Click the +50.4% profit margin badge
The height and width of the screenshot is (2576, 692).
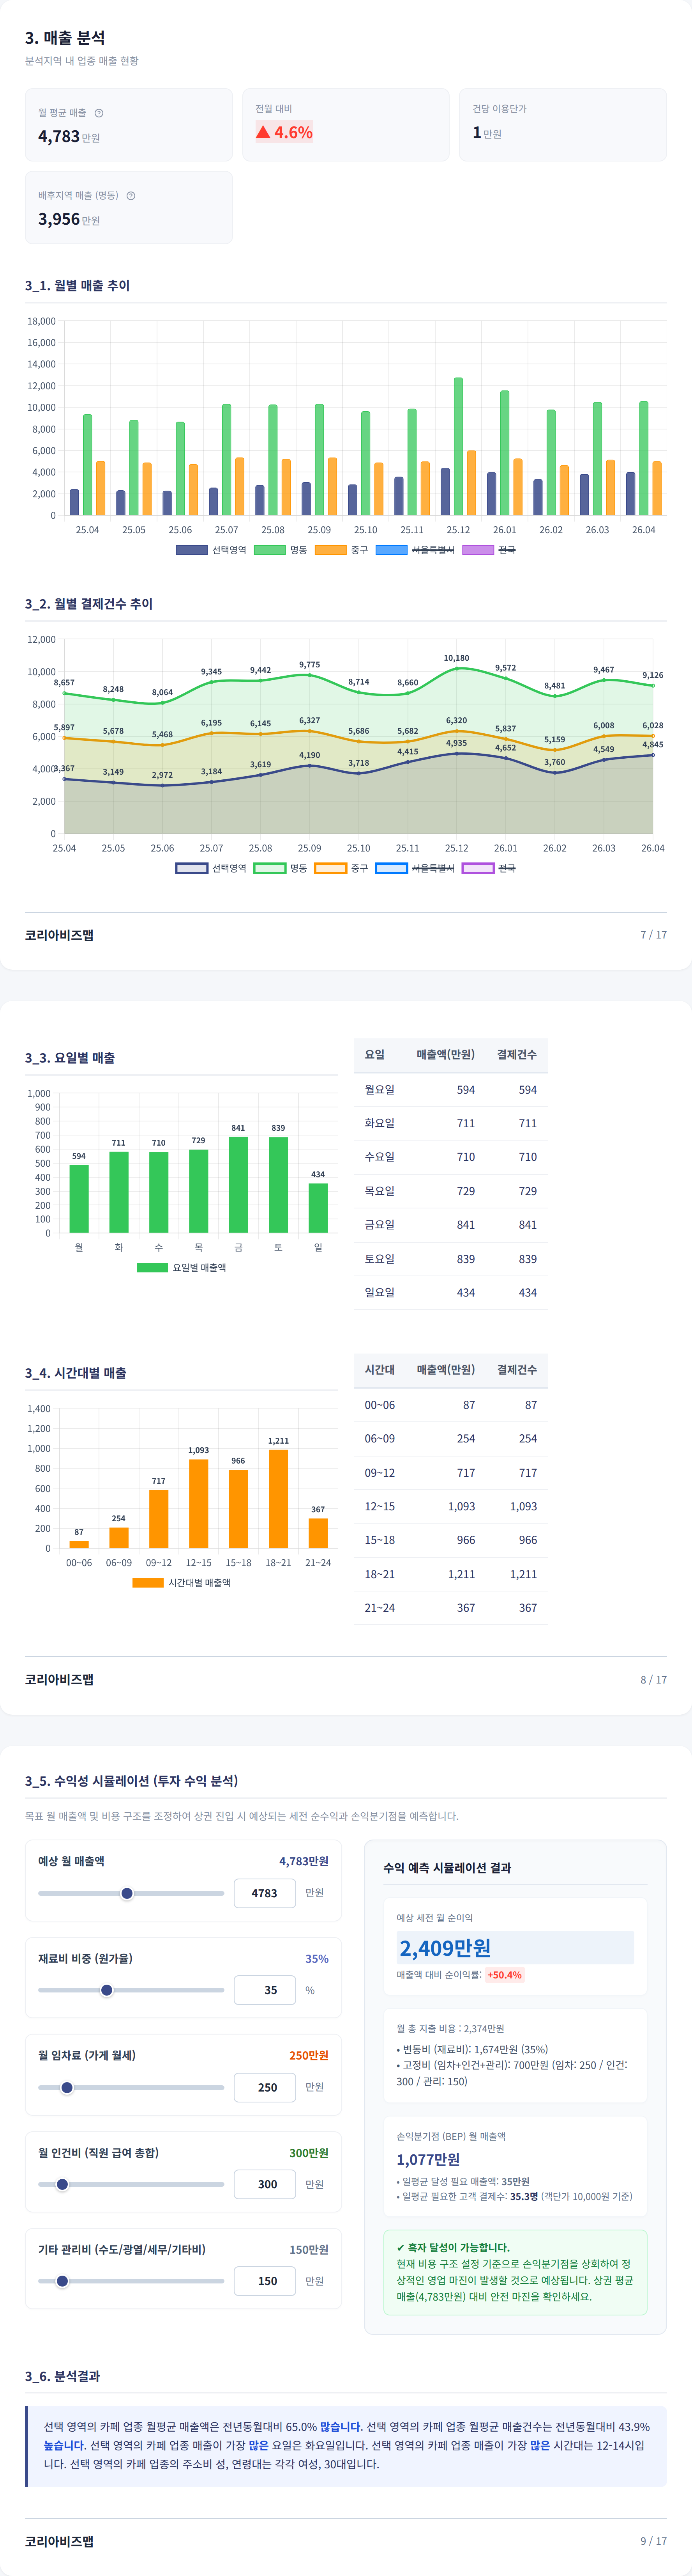[x=504, y=1975]
